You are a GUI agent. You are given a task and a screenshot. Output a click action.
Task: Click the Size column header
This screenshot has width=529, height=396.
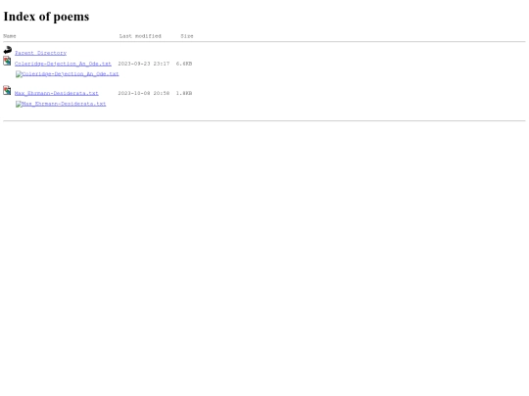coord(187,36)
